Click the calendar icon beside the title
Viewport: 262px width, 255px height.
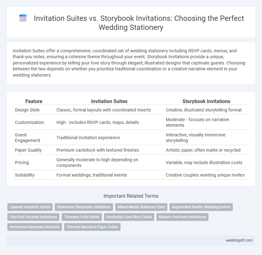tap(23, 18)
